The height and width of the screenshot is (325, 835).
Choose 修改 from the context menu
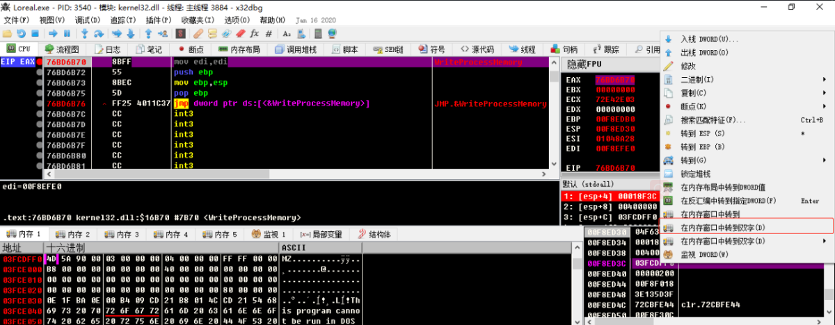(746, 66)
